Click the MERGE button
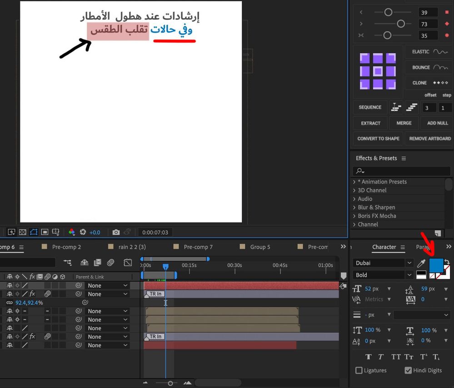The image size is (454, 388). point(404,123)
